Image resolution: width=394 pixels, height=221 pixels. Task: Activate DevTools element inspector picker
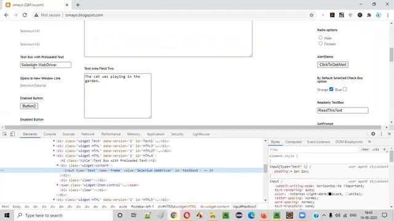coord(5,134)
